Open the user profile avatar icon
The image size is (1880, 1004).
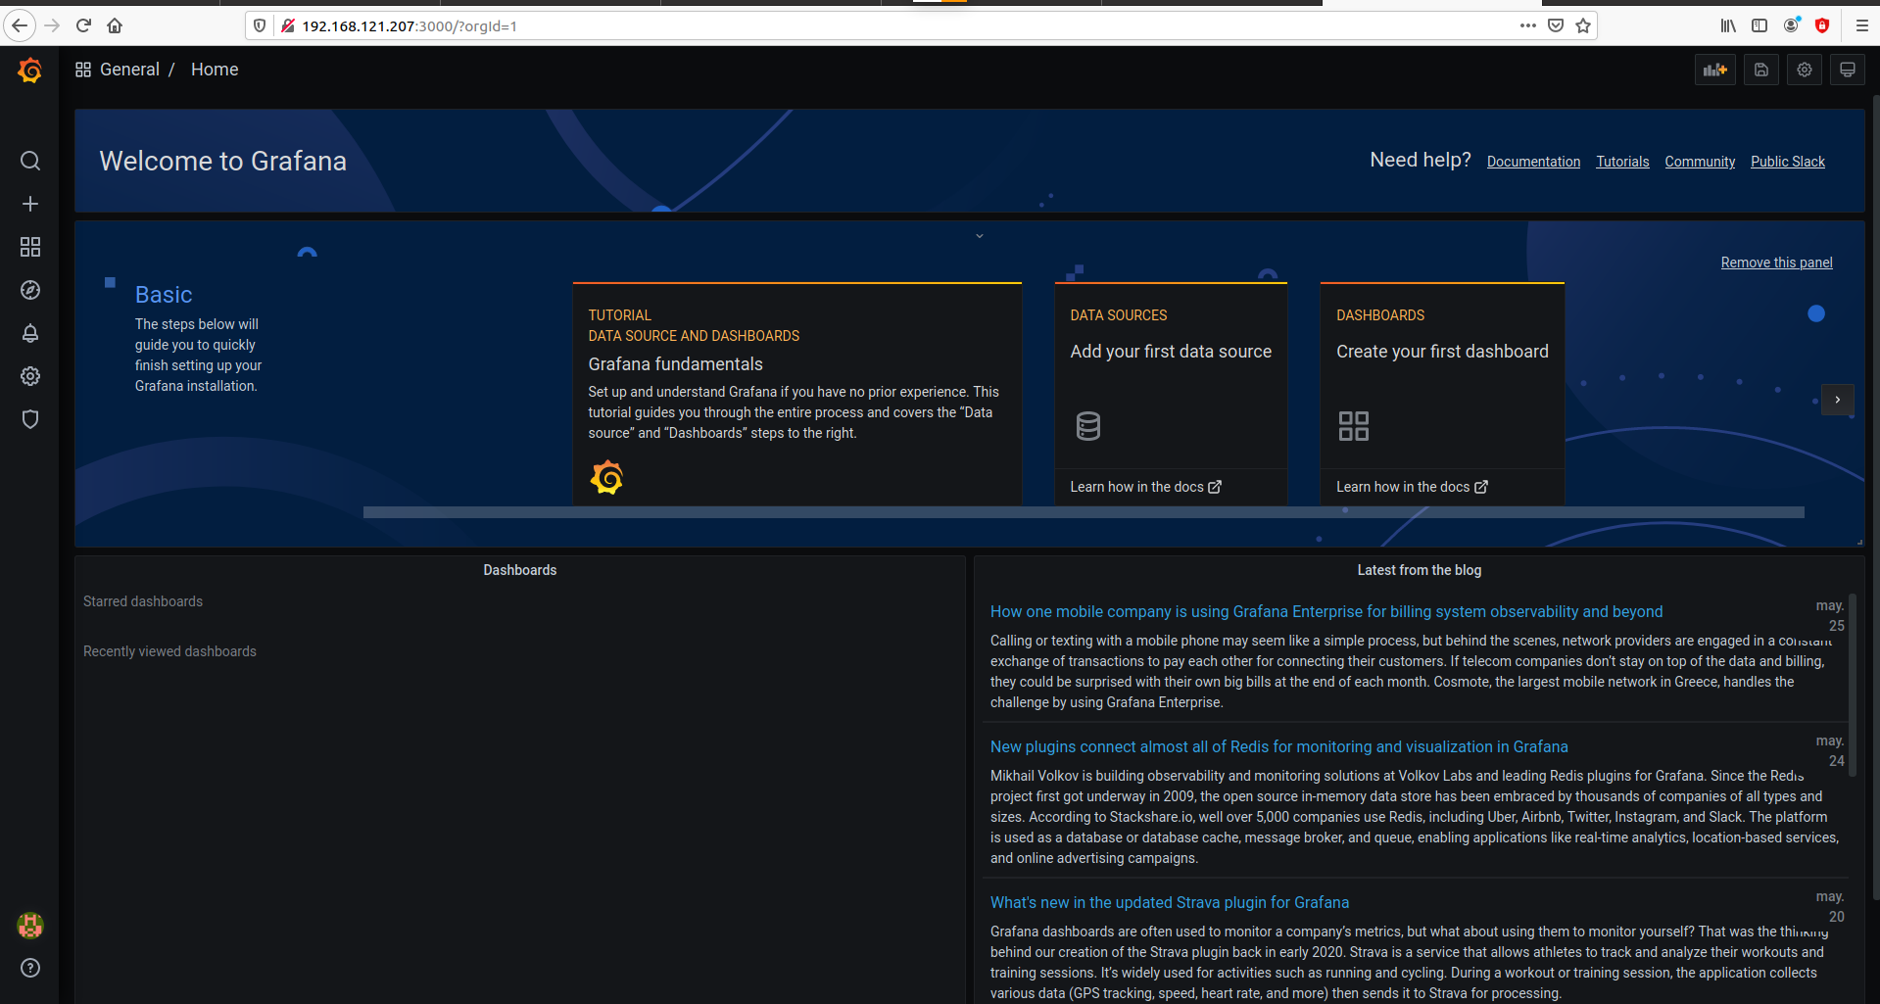coord(30,925)
